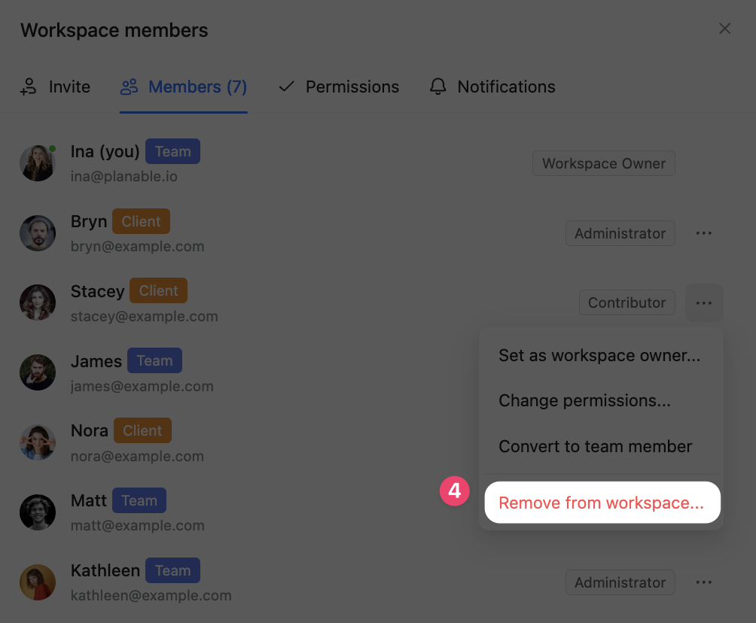Viewport: 756px width, 623px height.
Task: Click James's Team label tag
Action: tap(154, 361)
